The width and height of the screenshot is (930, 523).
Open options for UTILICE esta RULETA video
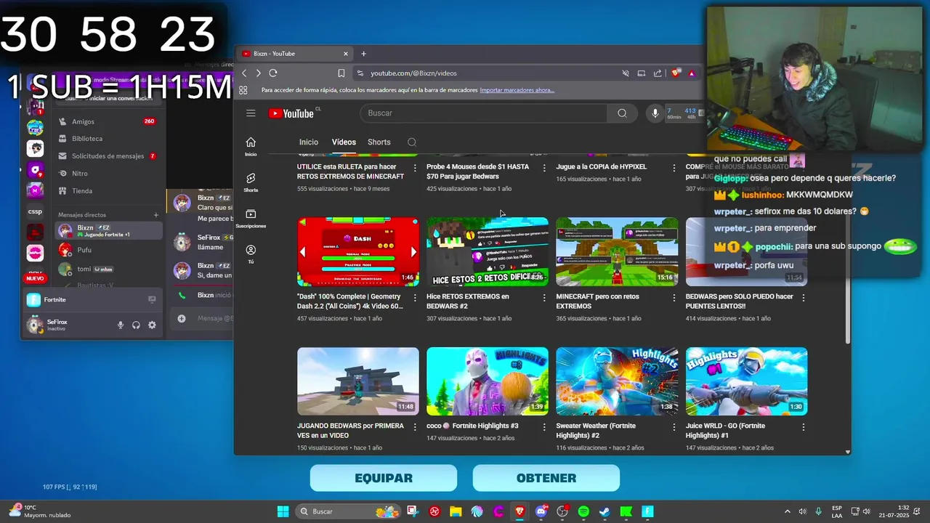click(415, 167)
